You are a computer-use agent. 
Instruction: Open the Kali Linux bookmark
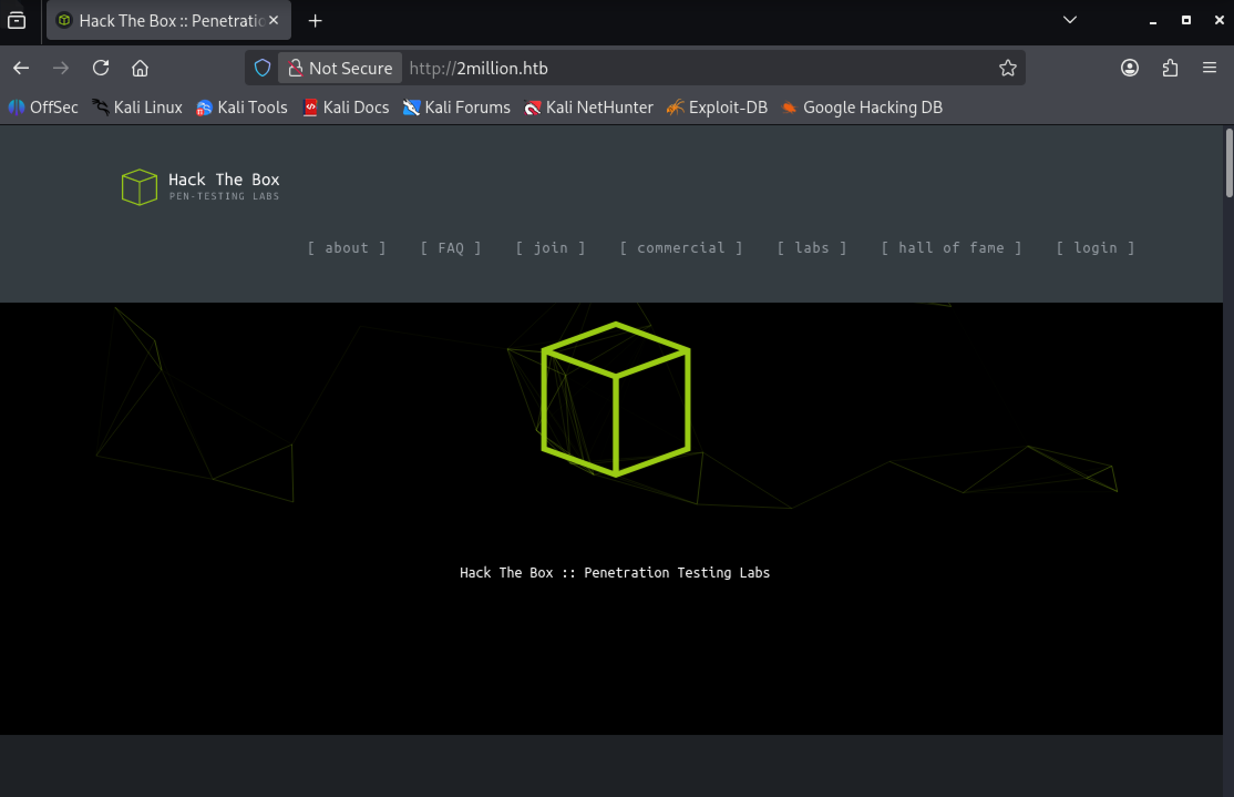click(137, 108)
